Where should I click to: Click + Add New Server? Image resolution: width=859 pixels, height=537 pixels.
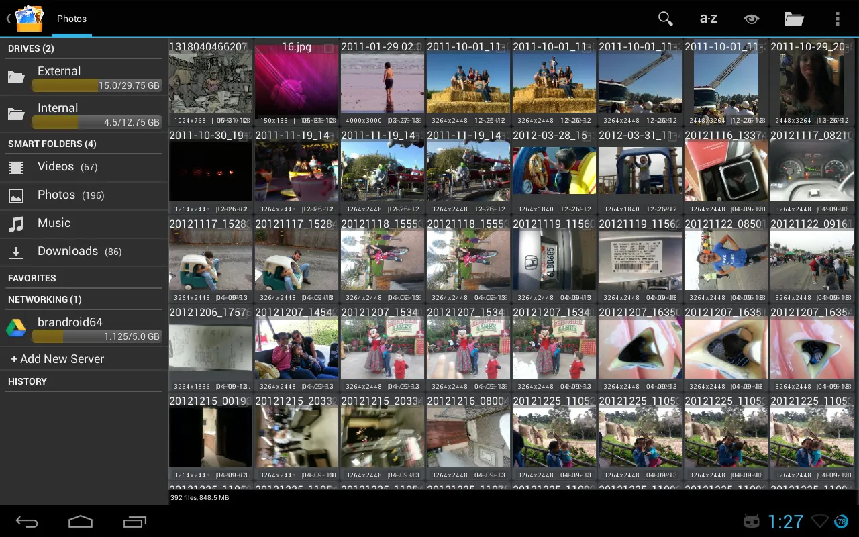(56, 358)
